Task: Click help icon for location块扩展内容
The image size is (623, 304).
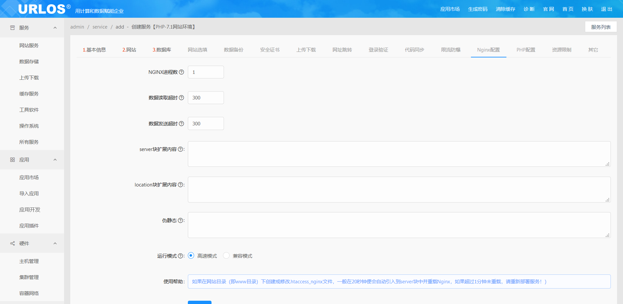Action: coord(180,185)
